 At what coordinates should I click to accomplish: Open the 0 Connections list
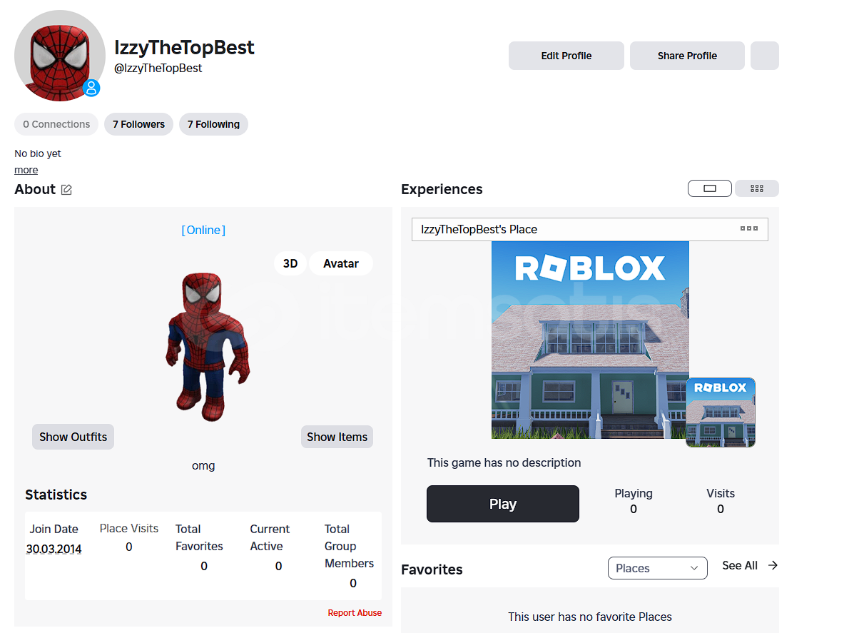(56, 124)
